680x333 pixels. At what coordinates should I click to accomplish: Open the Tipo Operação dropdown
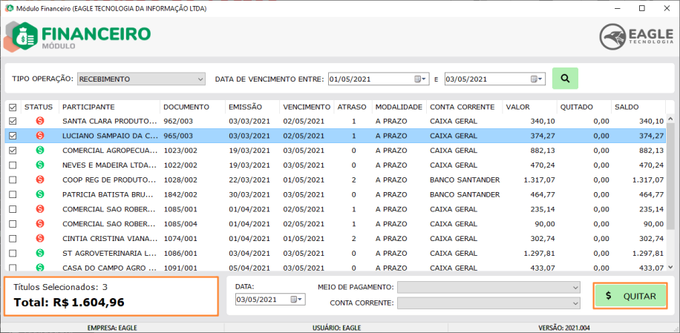click(200, 79)
